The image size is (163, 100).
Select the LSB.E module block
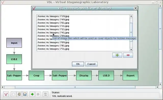click(14, 59)
